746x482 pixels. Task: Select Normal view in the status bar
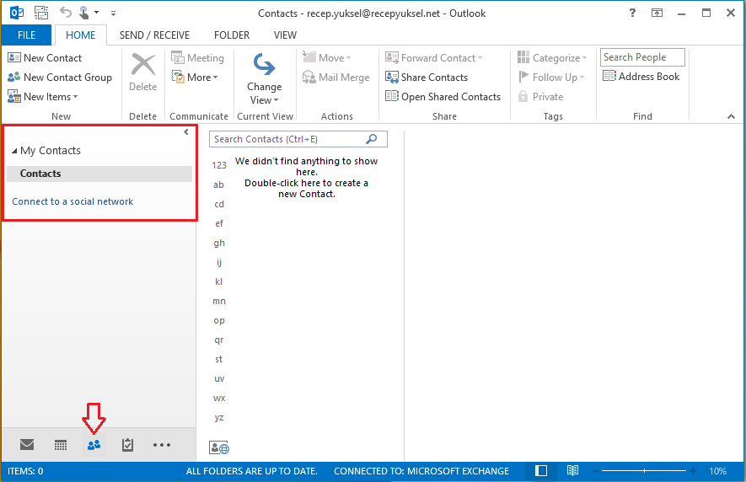point(541,471)
